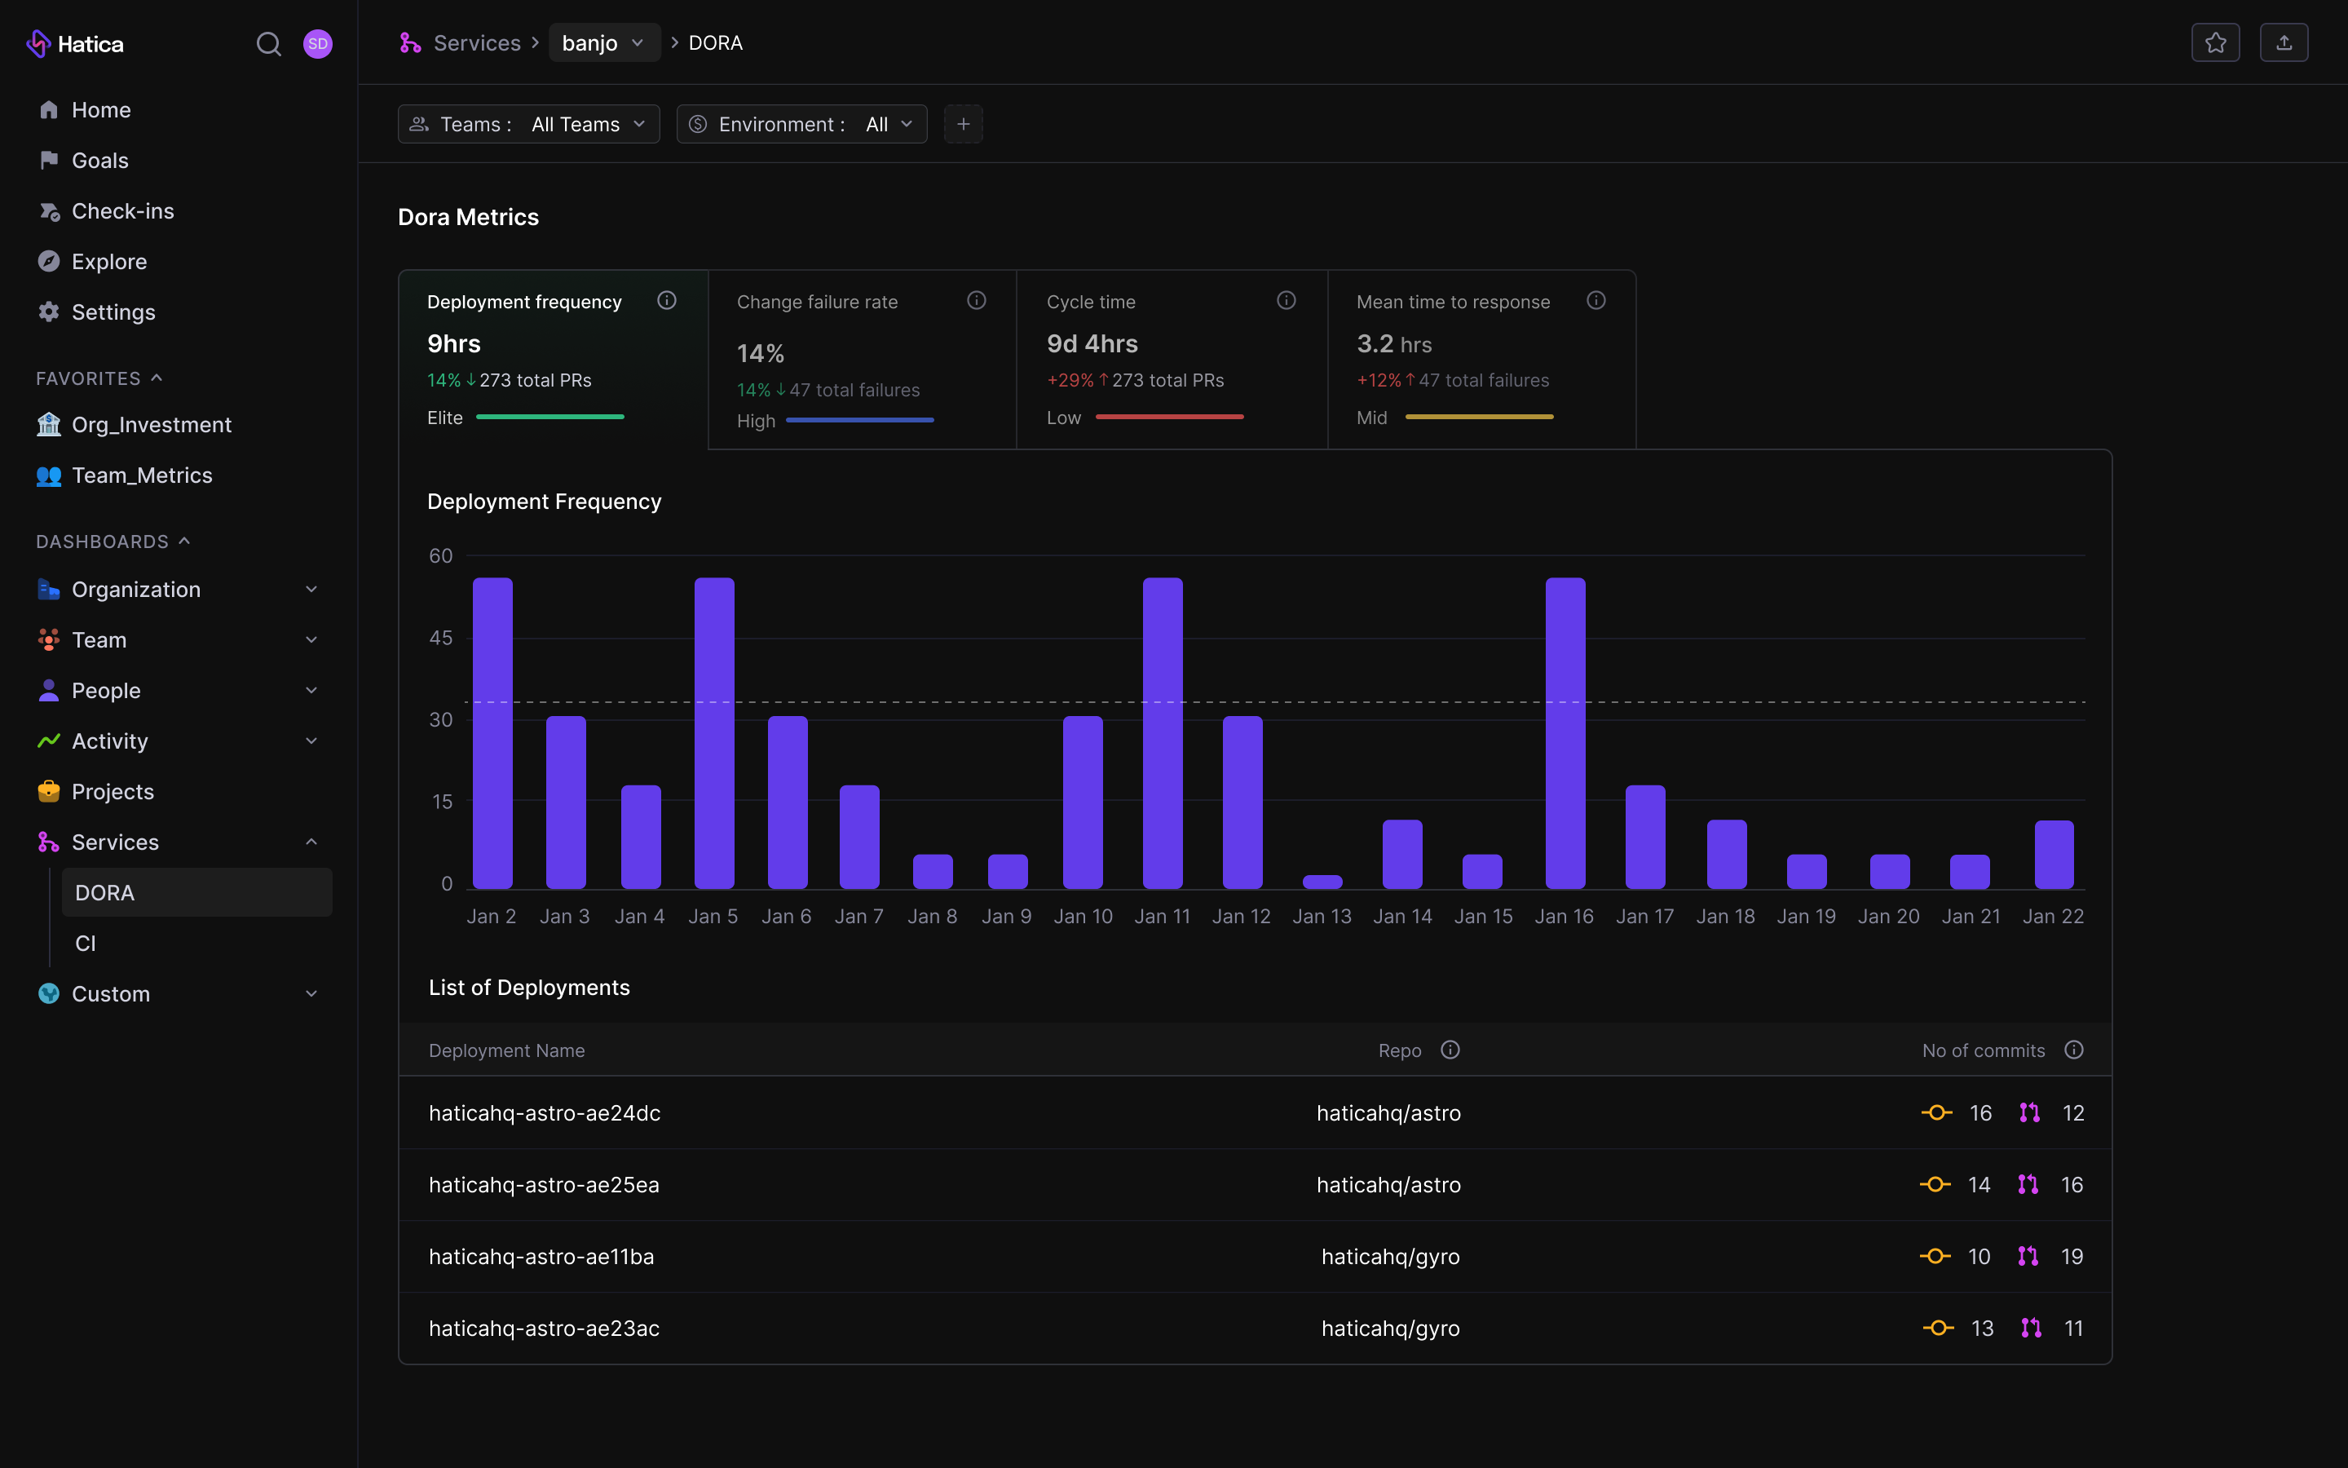Open the Environment filter dropdown
Screen dimensions: 2348x1468
coord(801,124)
